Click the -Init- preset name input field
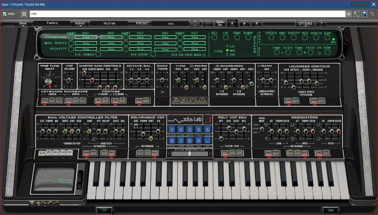Image resolution: width=378 pixels, height=215 pixels. (x=188, y=14)
